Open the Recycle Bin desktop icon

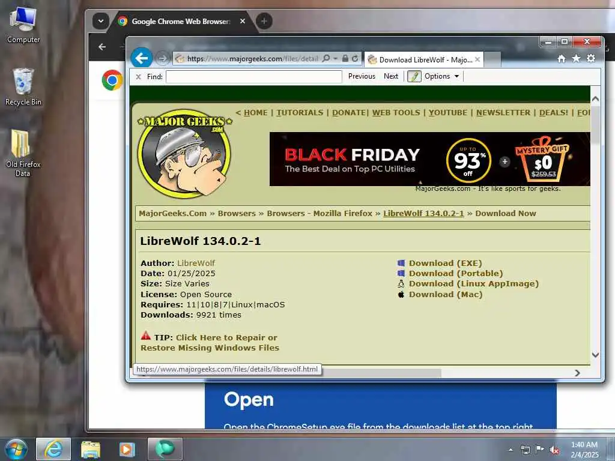pos(23,87)
